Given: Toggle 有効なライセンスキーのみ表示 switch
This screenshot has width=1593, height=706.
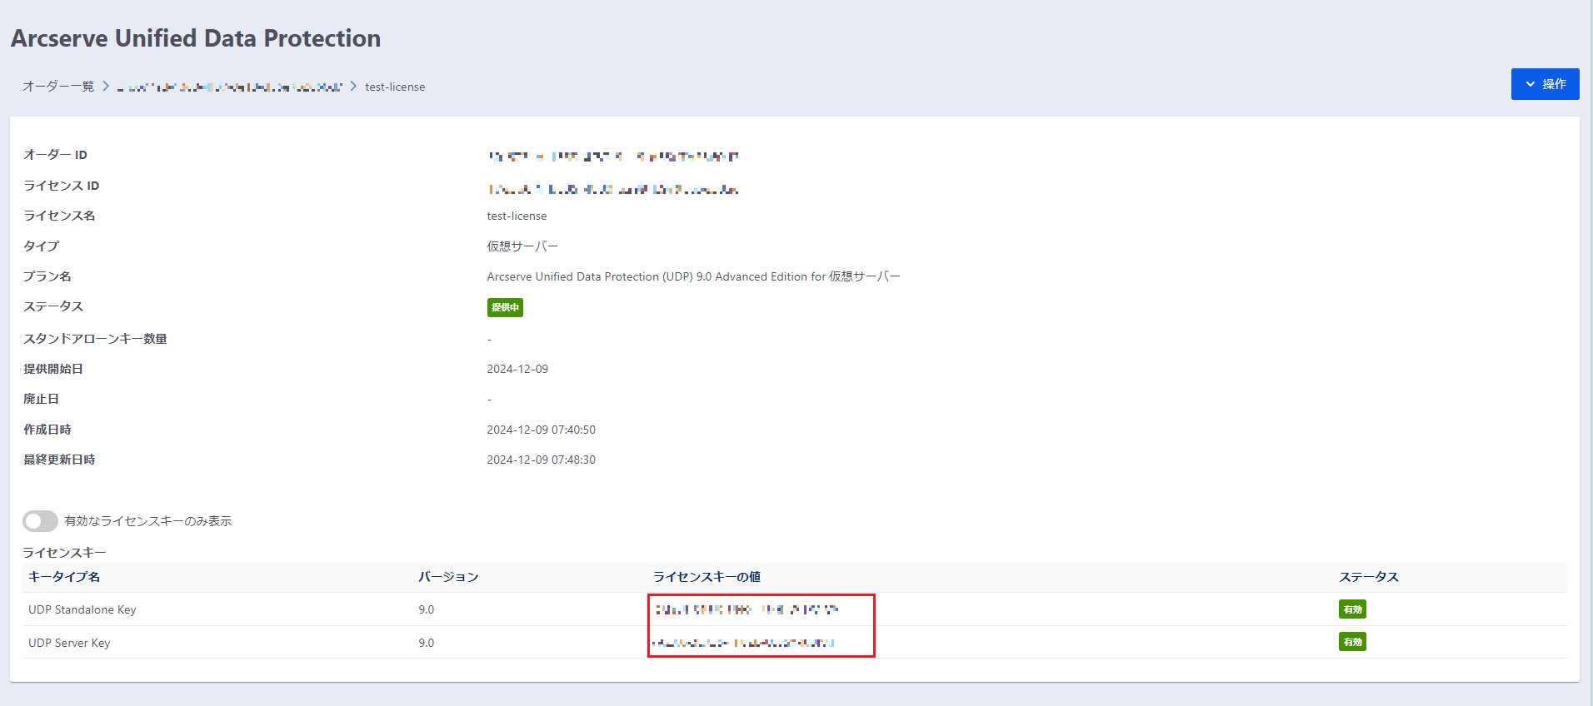Looking at the screenshot, I should [40, 521].
